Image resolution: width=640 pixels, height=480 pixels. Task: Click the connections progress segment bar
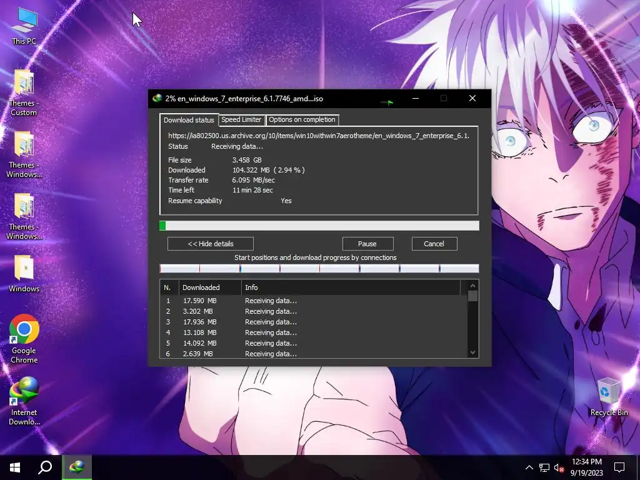(x=319, y=269)
